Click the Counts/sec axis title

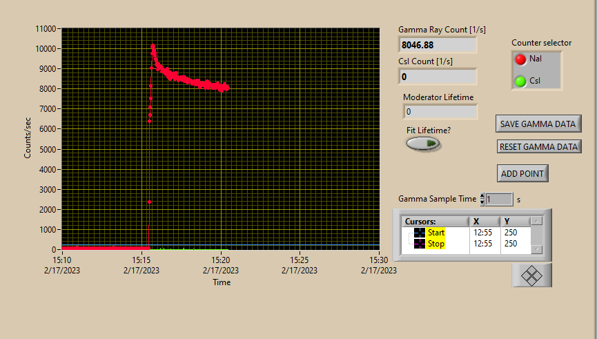click(27, 138)
